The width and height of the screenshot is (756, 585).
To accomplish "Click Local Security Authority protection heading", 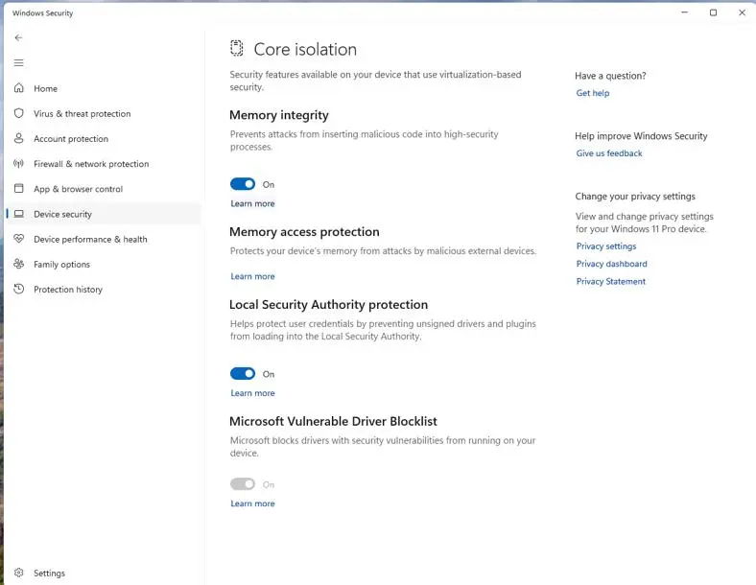I will pos(328,305).
